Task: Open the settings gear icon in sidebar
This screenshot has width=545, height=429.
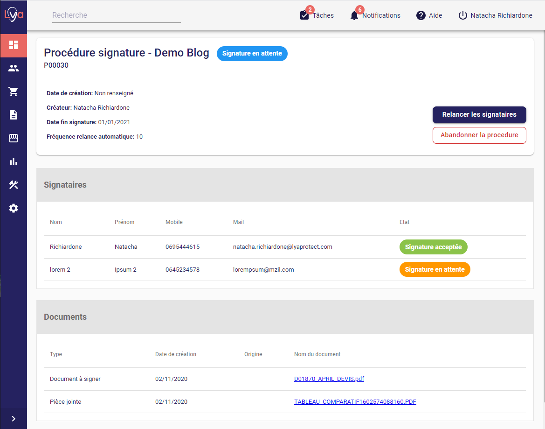Action: (14, 208)
